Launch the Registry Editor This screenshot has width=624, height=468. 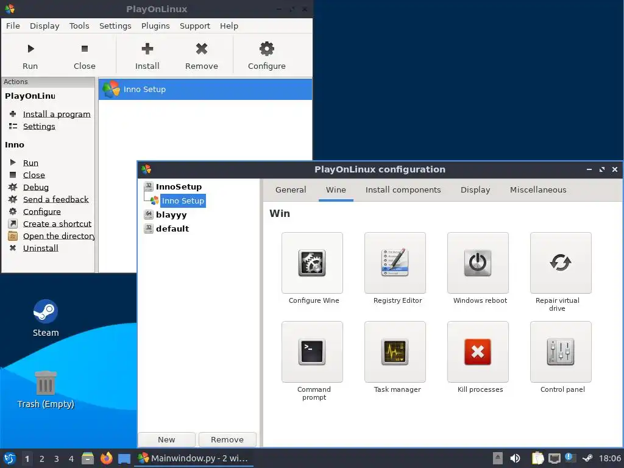tap(395, 263)
